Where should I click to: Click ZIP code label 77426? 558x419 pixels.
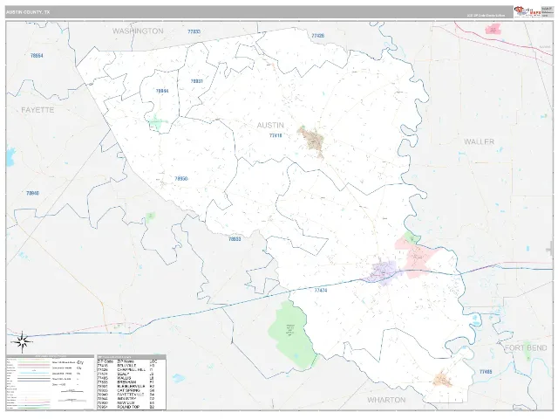click(x=317, y=36)
